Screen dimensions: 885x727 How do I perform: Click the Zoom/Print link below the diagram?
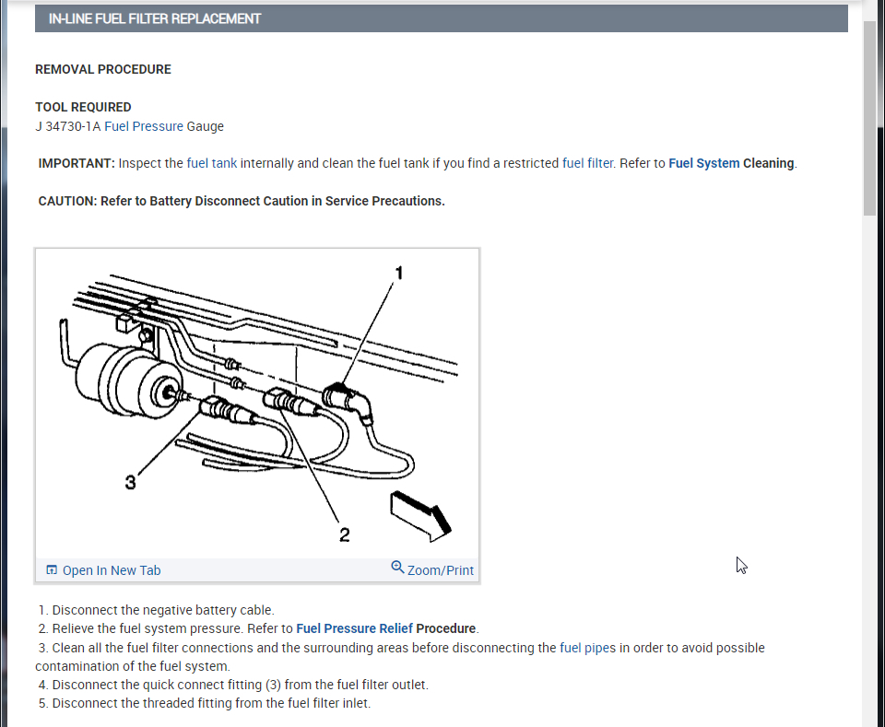click(x=441, y=570)
